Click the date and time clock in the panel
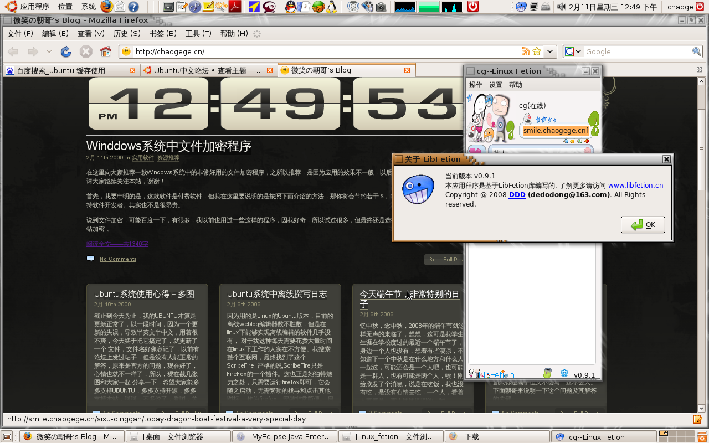709x443 pixels. click(x=614, y=7)
